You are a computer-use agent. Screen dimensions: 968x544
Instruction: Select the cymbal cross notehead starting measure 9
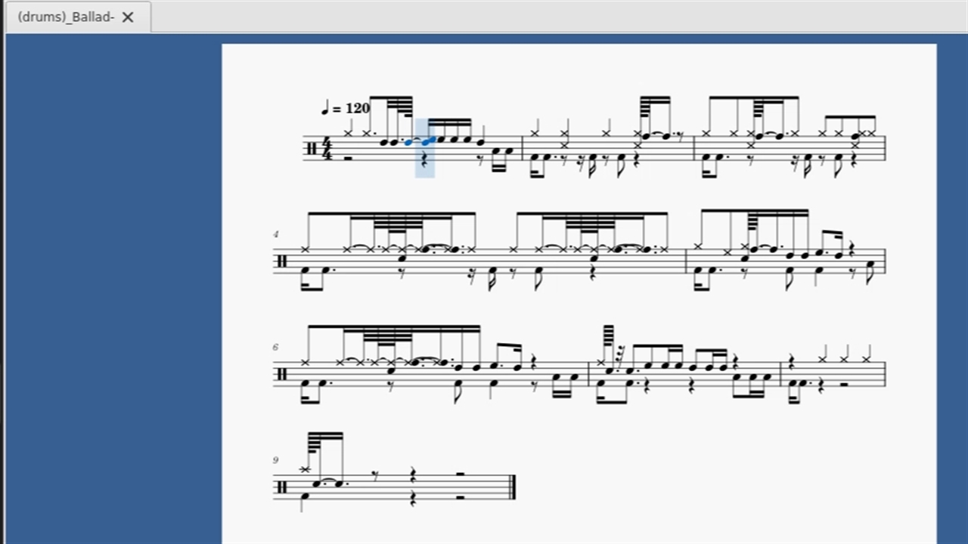(305, 470)
